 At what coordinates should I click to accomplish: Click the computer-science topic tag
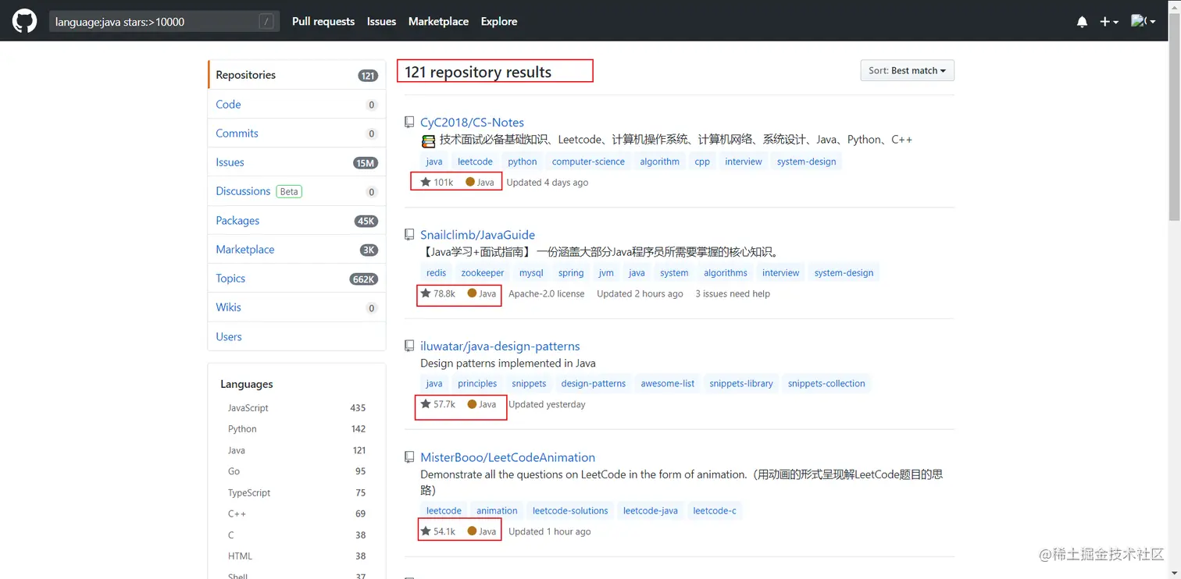(x=588, y=162)
